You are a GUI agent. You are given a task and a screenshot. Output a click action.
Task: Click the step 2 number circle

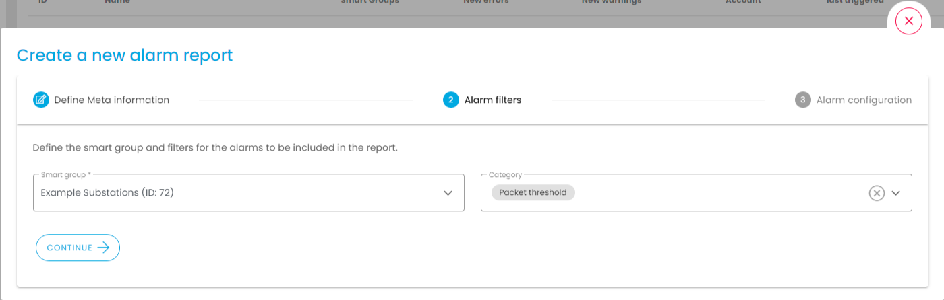pyautogui.click(x=450, y=100)
